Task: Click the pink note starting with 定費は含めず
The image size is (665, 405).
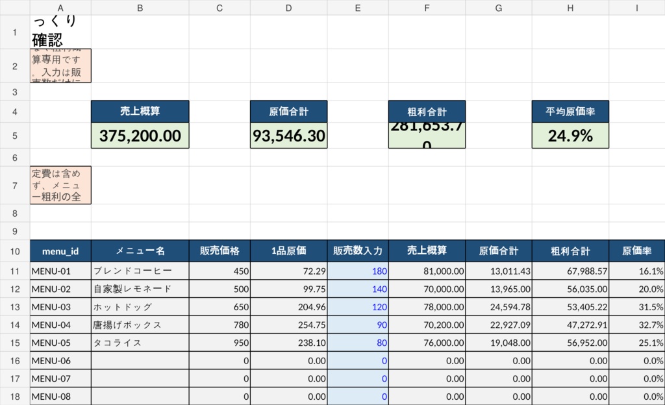Action: [x=59, y=185]
